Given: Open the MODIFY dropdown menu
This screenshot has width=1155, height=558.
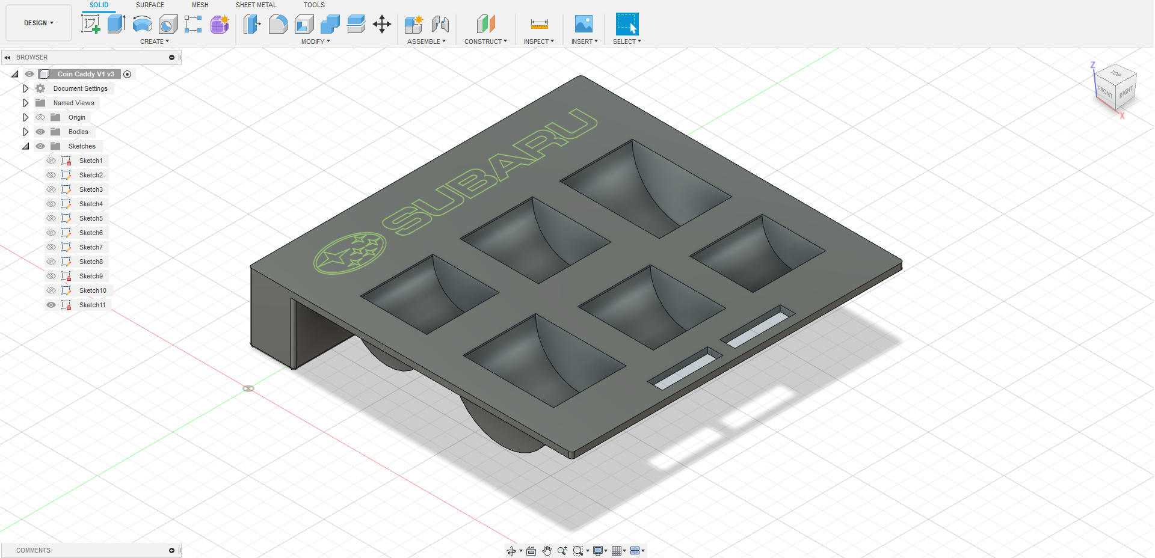Looking at the screenshot, I should pos(316,41).
